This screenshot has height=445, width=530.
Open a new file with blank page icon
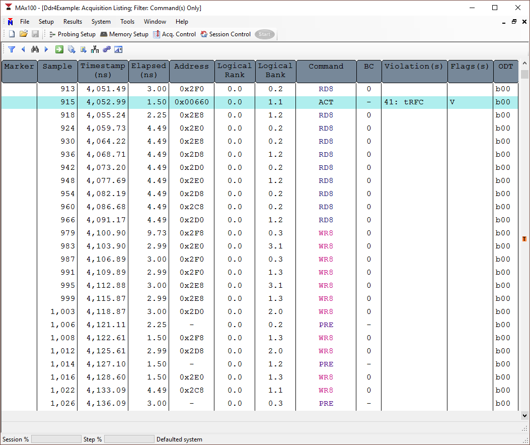click(12, 34)
